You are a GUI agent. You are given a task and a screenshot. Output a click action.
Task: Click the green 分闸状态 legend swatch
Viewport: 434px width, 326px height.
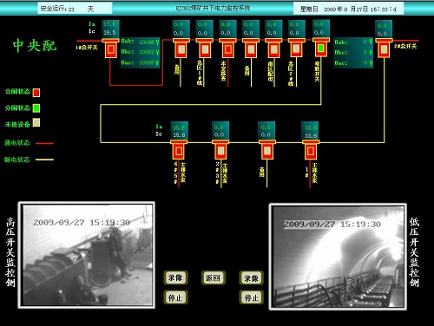(x=36, y=108)
